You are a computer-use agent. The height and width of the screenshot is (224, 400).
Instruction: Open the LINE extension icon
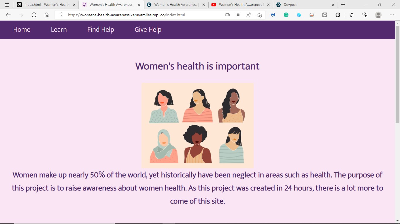[x=324, y=15]
